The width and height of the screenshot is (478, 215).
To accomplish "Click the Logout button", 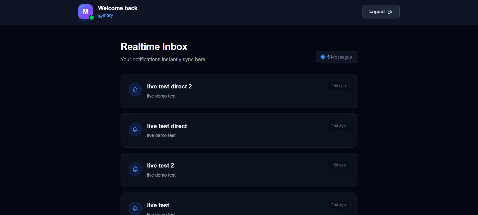I will pyautogui.click(x=381, y=12).
